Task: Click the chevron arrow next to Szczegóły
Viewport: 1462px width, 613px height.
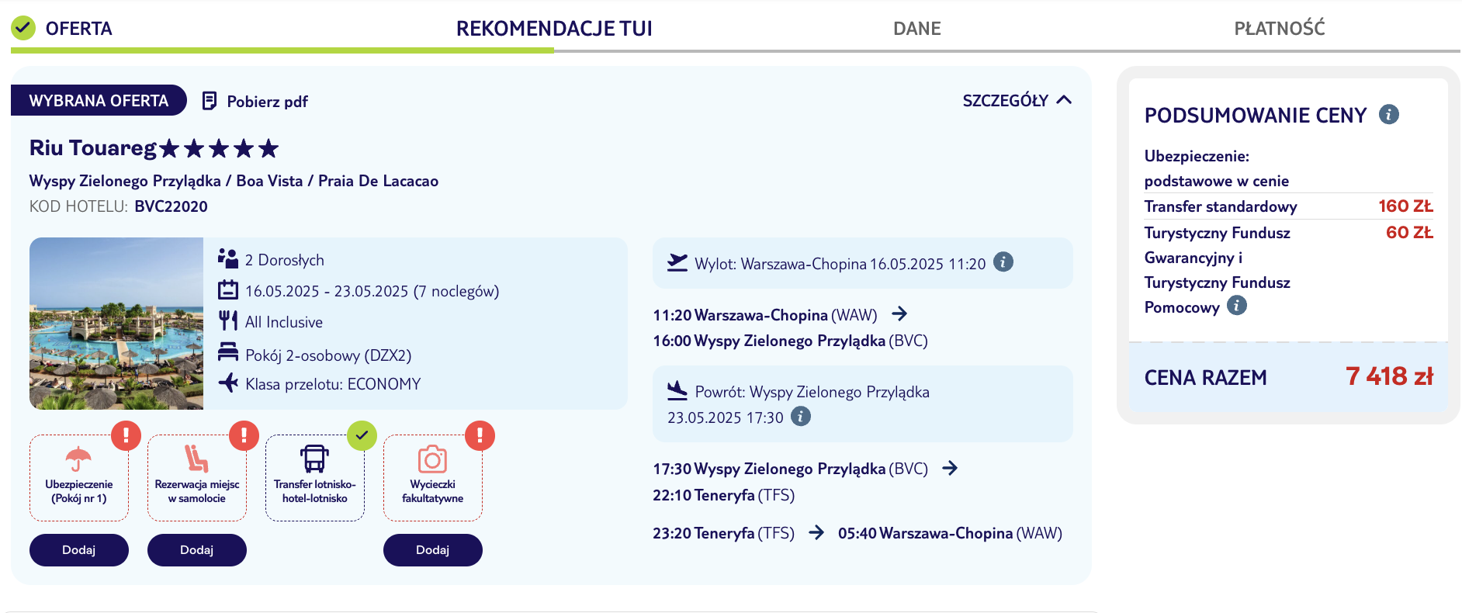Action: coord(1064,100)
